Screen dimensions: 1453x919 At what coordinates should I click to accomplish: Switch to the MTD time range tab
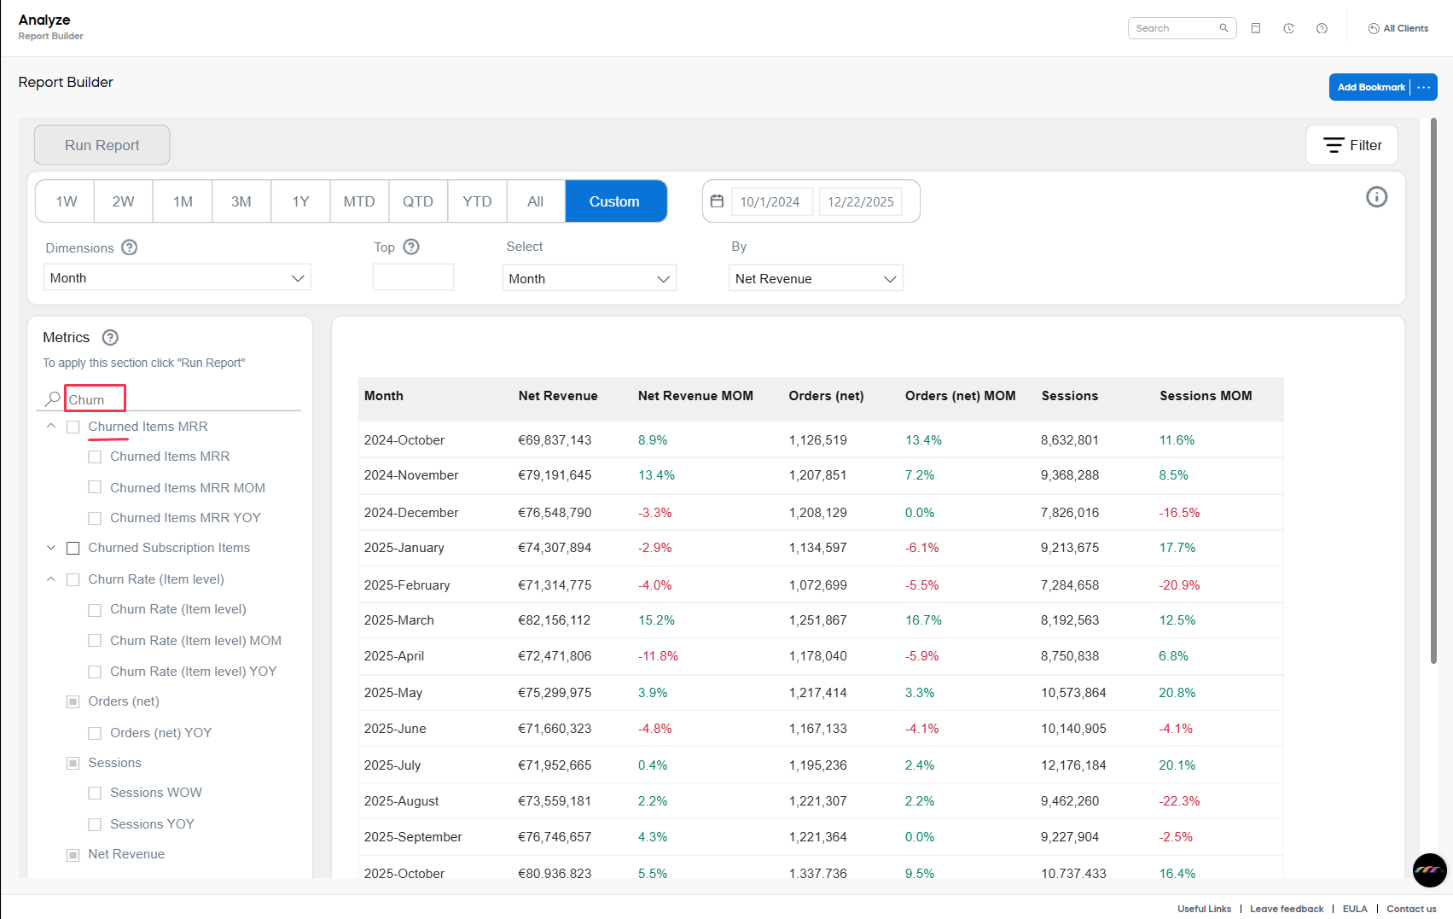click(x=358, y=201)
